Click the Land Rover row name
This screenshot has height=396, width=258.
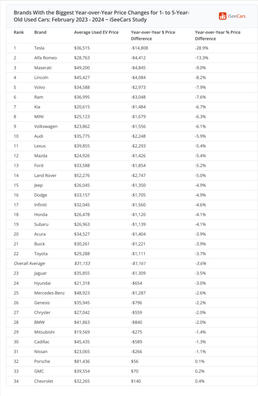(45, 175)
